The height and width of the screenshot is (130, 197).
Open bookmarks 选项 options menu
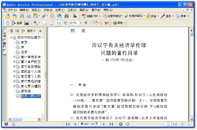[x=31, y=31]
